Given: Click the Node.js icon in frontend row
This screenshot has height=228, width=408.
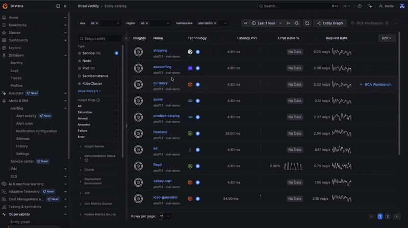Looking at the screenshot, I should click(x=190, y=133).
